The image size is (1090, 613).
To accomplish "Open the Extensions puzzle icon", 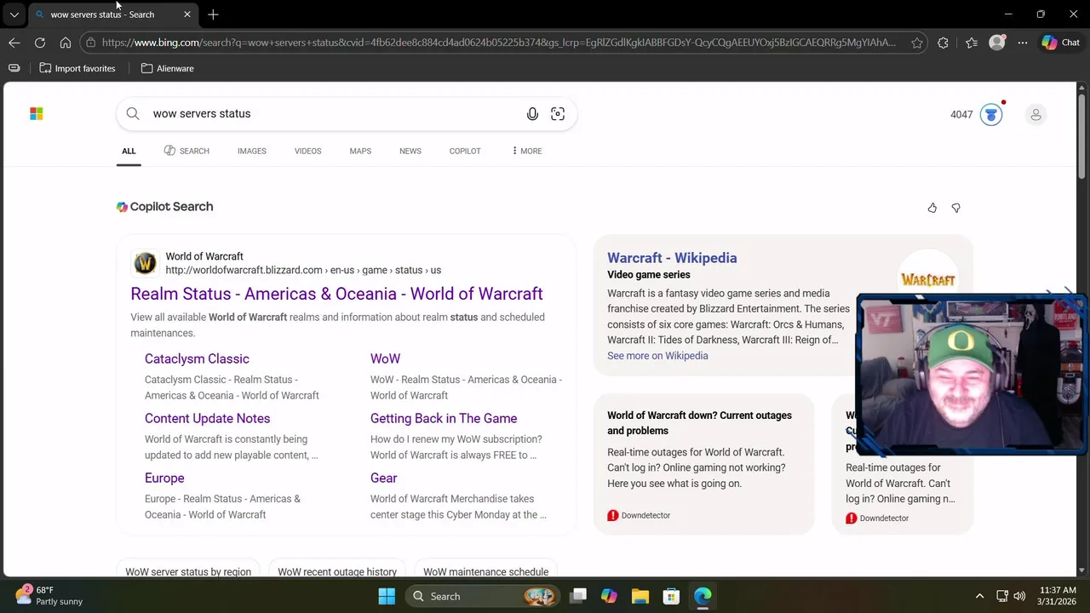I will (x=943, y=43).
